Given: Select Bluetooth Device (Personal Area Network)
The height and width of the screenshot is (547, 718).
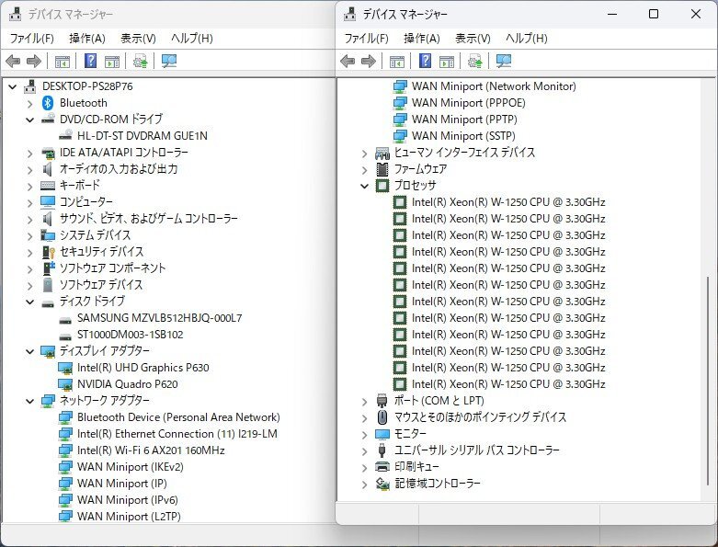Looking at the screenshot, I should tap(178, 417).
